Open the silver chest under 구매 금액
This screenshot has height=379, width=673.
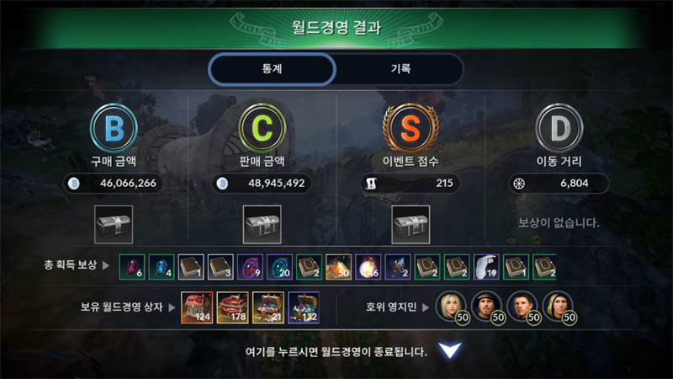click(x=114, y=224)
